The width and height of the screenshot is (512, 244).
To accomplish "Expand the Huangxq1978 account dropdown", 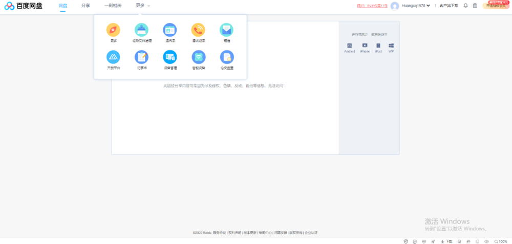I will (x=416, y=6).
